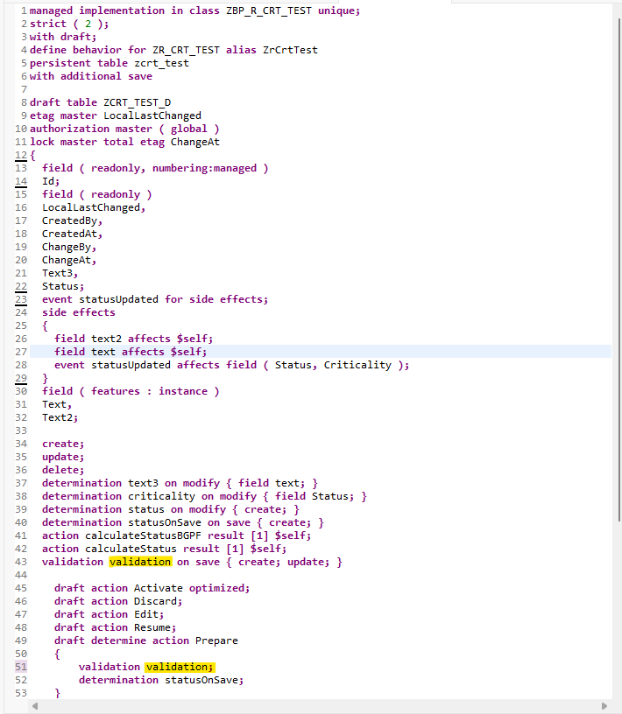Click 'draft action Edit;' line

(109, 615)
